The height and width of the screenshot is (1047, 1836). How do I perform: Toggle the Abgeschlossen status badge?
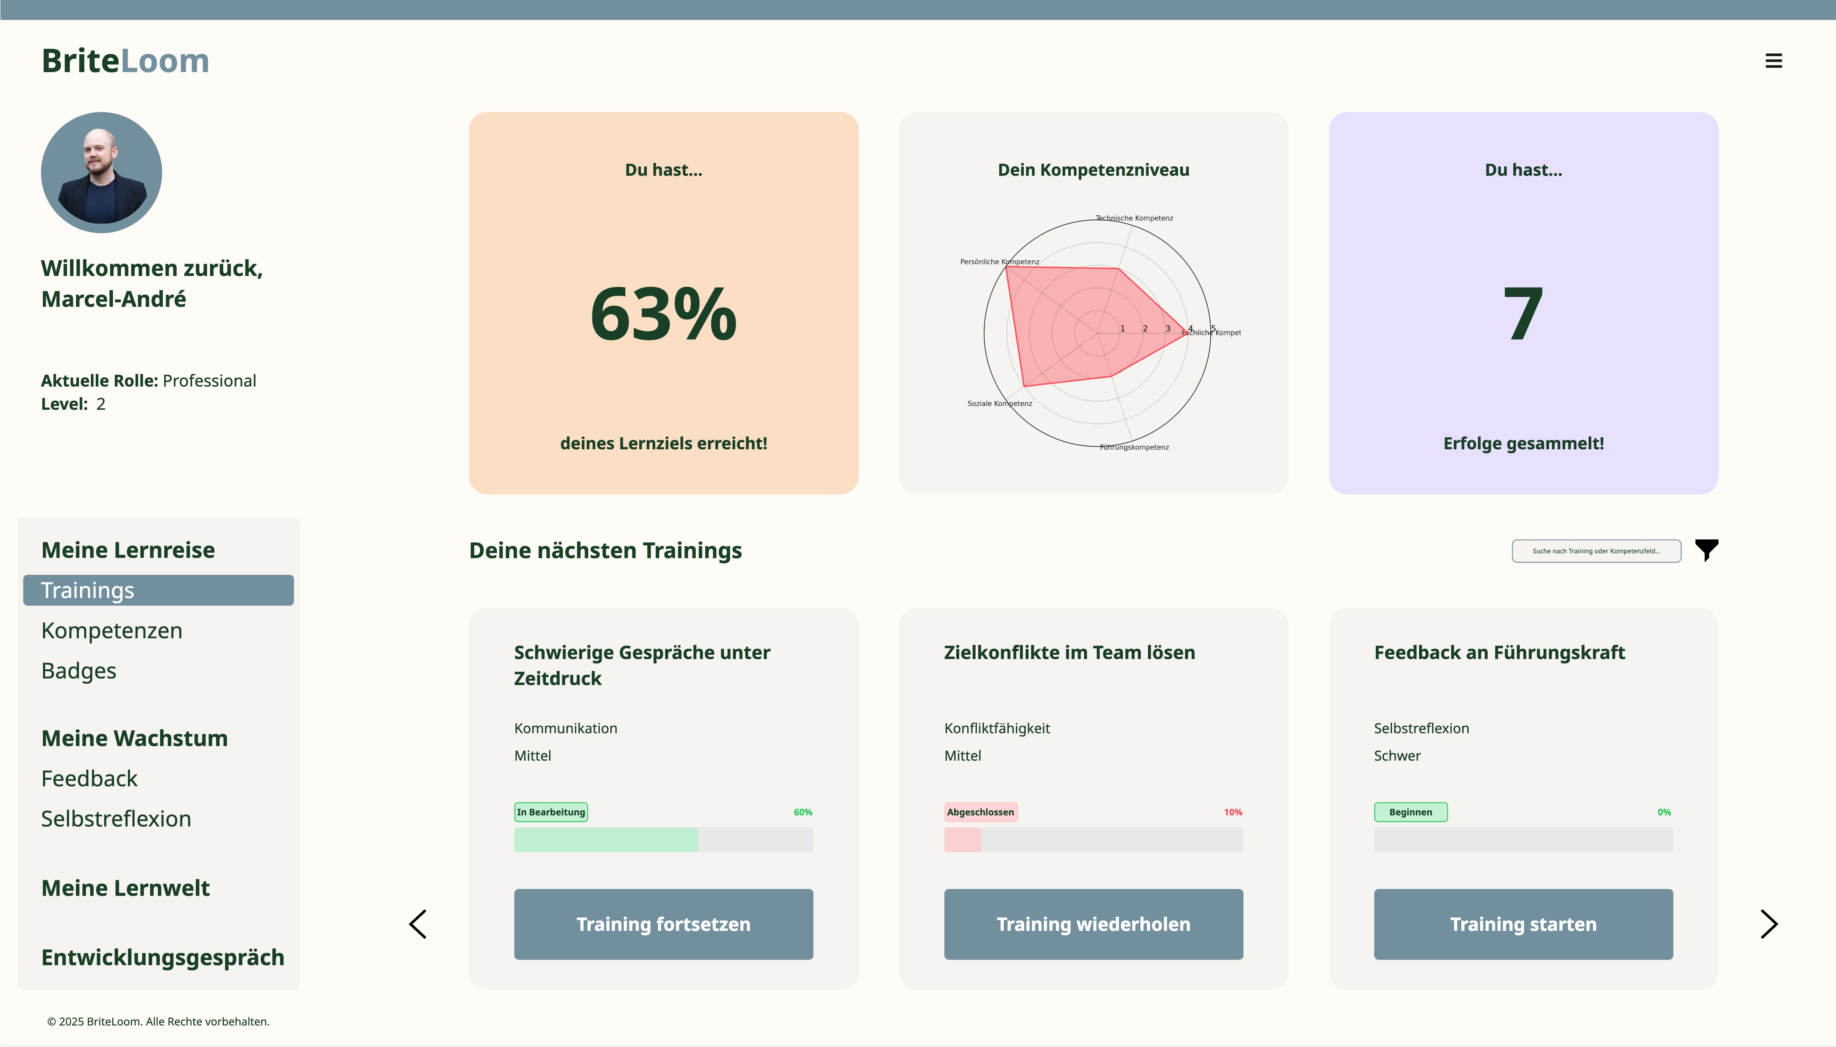click(981, 812)
